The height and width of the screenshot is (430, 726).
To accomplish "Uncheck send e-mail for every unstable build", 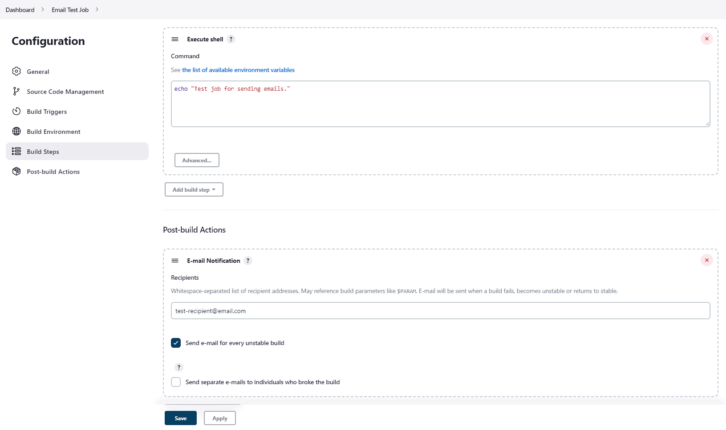I will tap(176, 343).
